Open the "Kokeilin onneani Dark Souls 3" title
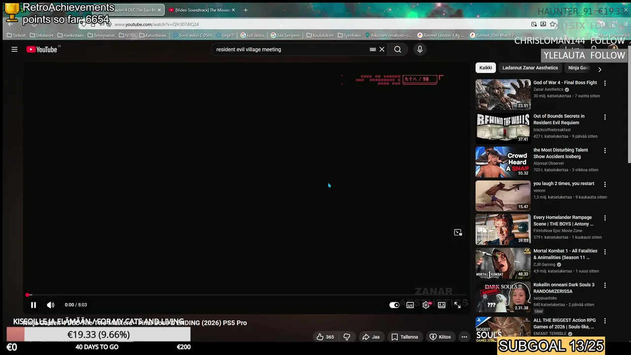The height and width of the screenshot is (355, 631). [x=563, y=288]
